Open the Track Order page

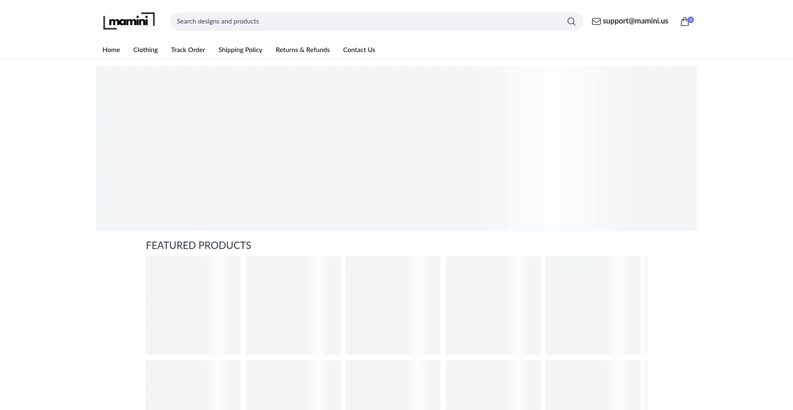(188, 50)
